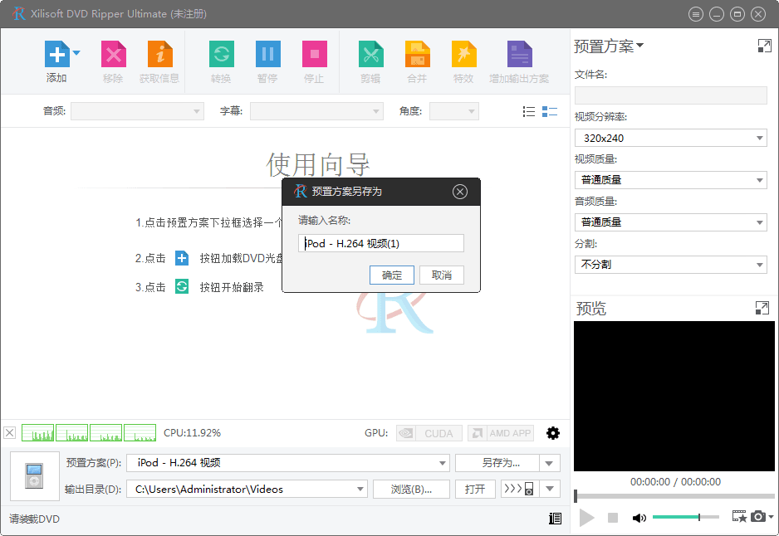Click the iPod device profile thumbnail

tap(35, 476)
